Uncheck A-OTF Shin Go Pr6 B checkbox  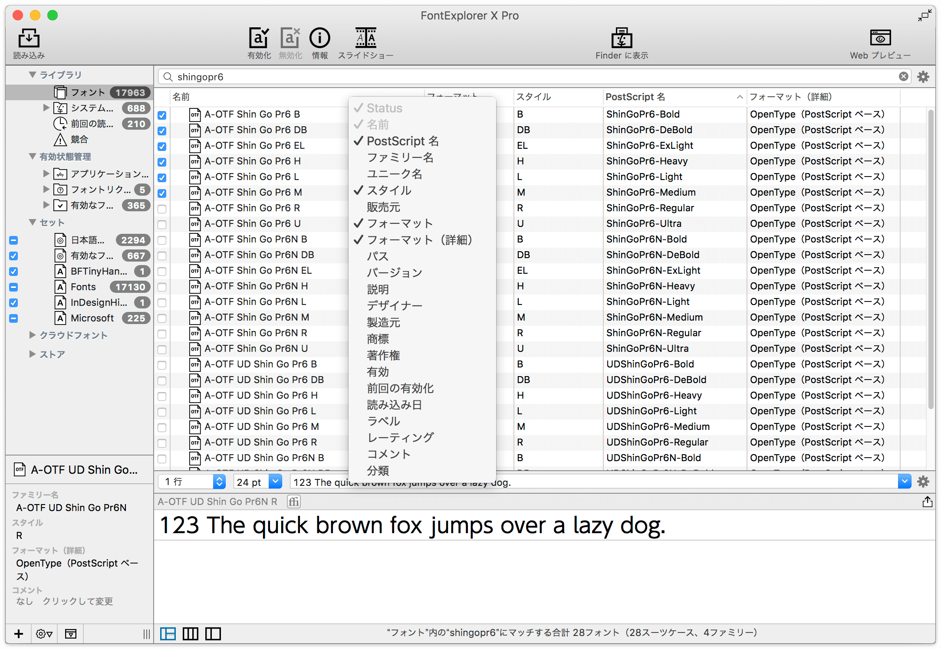(x=162, y=115)
